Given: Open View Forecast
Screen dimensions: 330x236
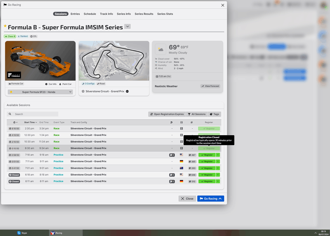Looking at the screenshot, I should click(210, 86).
